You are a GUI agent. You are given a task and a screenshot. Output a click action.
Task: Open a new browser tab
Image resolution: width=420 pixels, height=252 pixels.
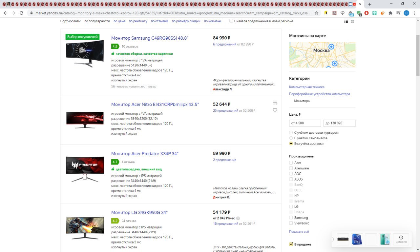369,4
